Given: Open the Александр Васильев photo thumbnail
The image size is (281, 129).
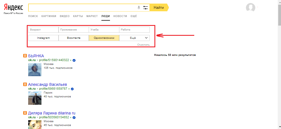Looking at the screenshot, I should (x=35, y=98).
